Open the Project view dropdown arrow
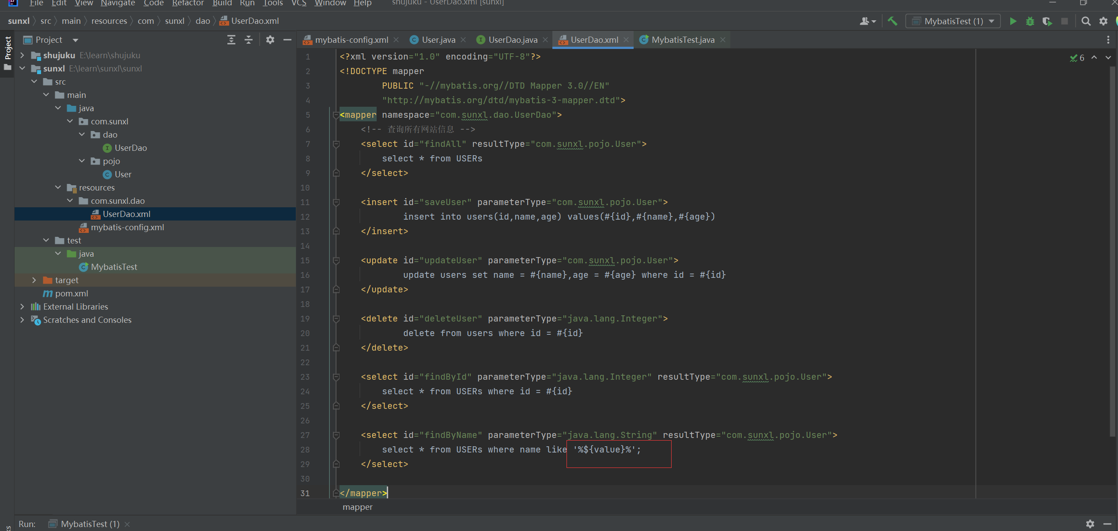 click(x=76, y=40)
